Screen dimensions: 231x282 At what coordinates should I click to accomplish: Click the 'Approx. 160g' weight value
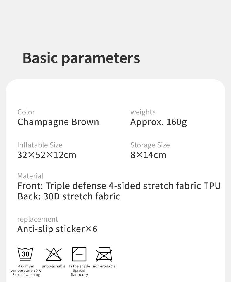(x=158, y=122)
